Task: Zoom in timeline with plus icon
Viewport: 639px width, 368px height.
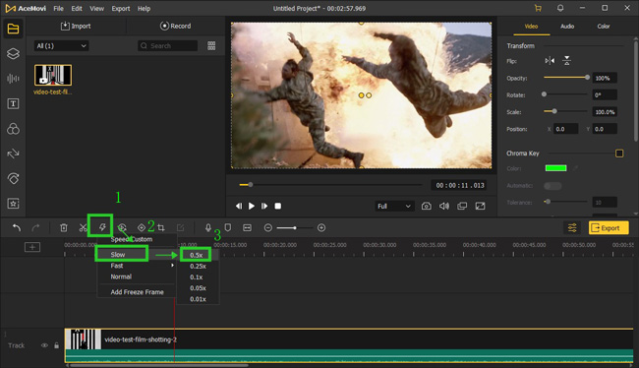Action: [x=321, y=227]
